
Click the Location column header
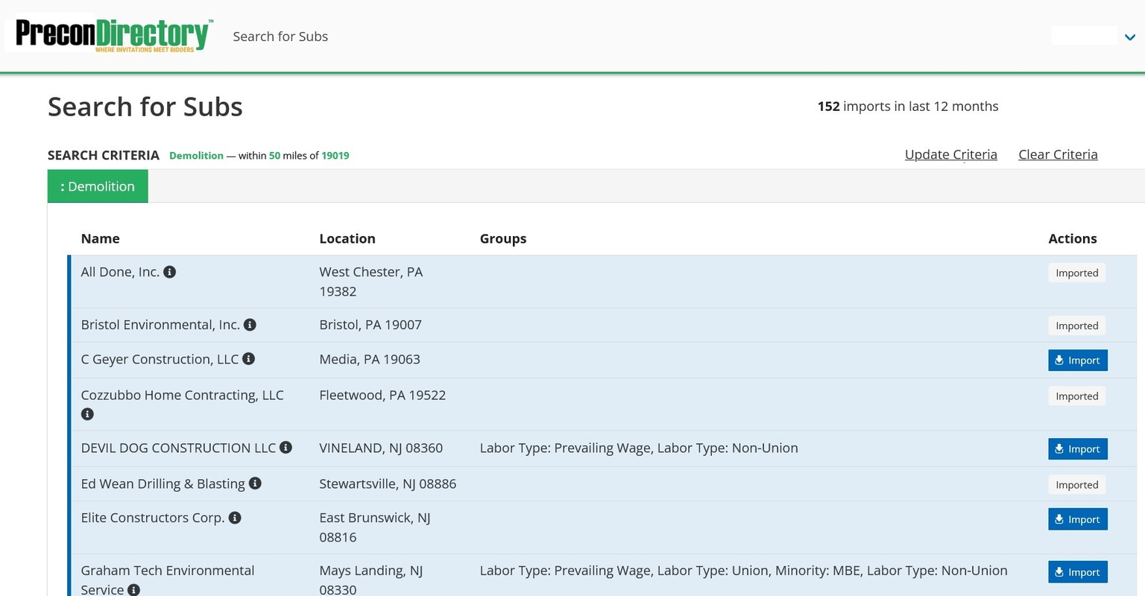[x=347, y=238]
